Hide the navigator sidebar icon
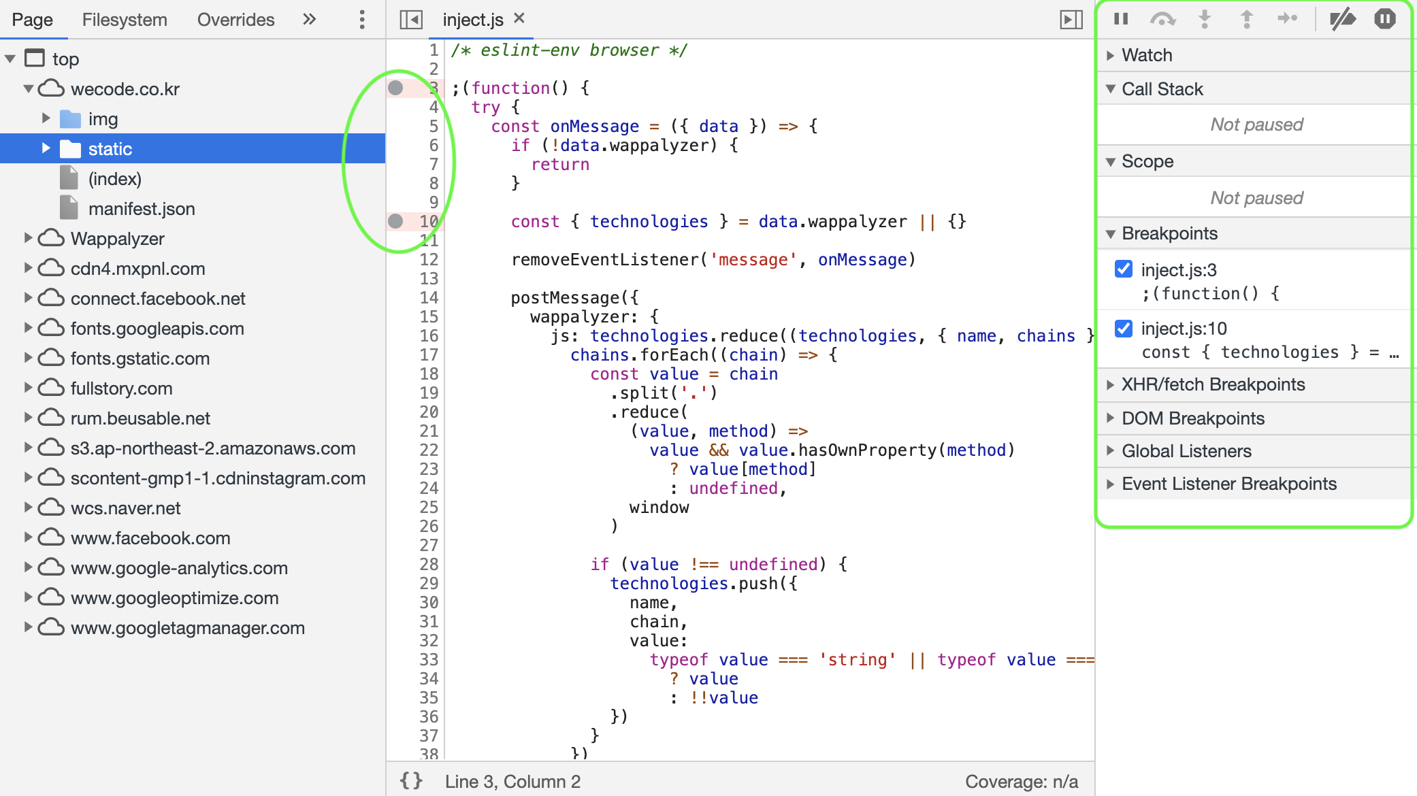Screen dimensions: 1417x796 [x=411, y=20]
